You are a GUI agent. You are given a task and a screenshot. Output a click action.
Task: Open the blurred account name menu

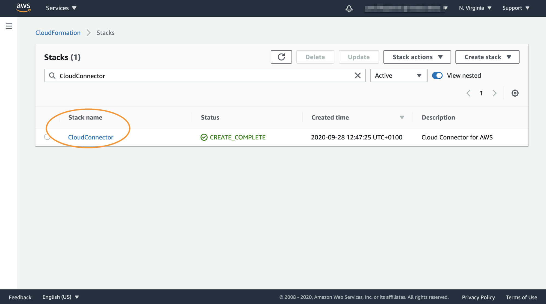click(x=406, y=8)
